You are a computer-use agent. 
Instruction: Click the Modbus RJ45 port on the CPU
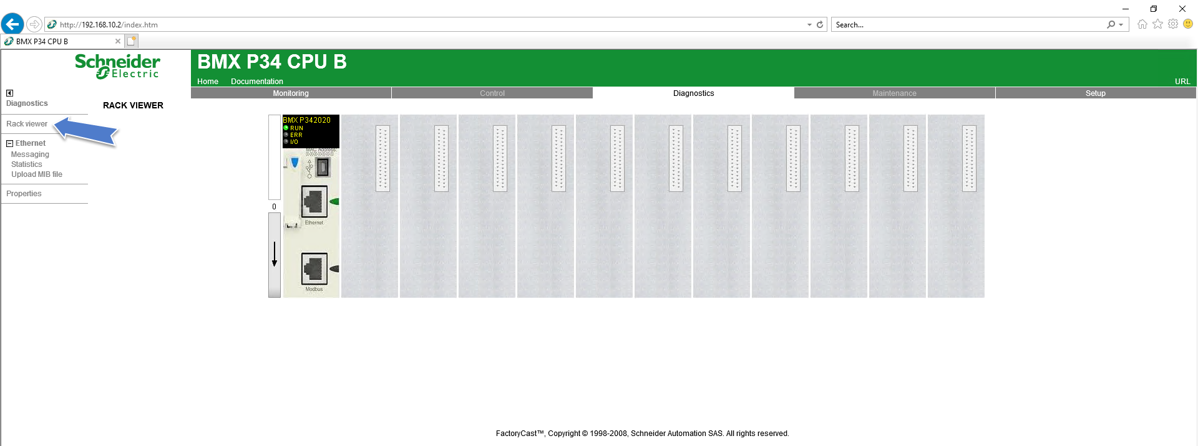pos(314,268)
